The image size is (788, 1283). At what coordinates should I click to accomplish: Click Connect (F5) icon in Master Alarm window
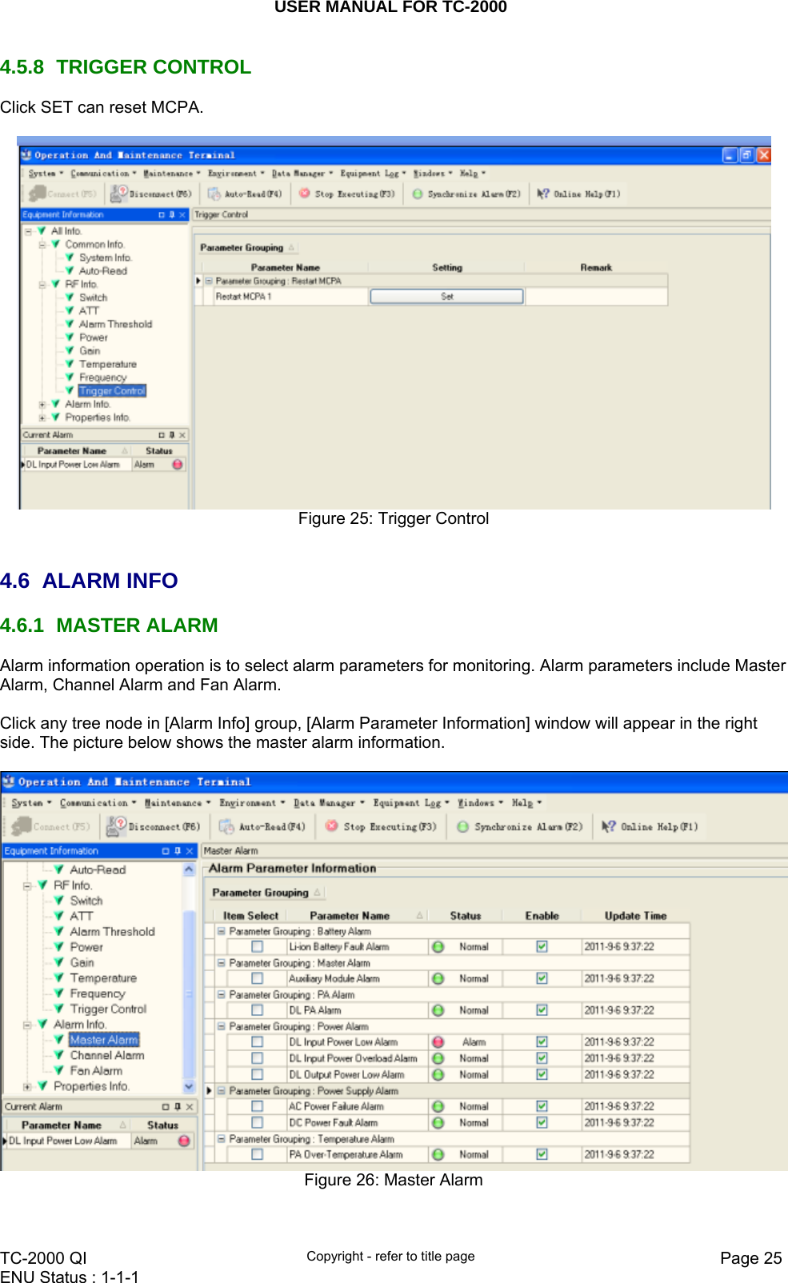[22, 825]
